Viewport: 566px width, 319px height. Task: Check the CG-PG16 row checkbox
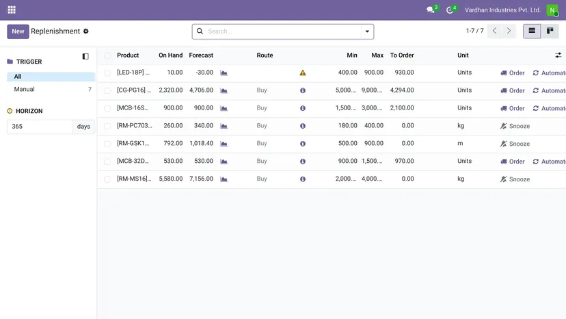click(107, 91)
